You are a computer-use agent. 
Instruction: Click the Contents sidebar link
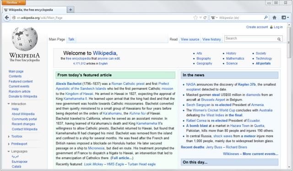click(15, 76)
